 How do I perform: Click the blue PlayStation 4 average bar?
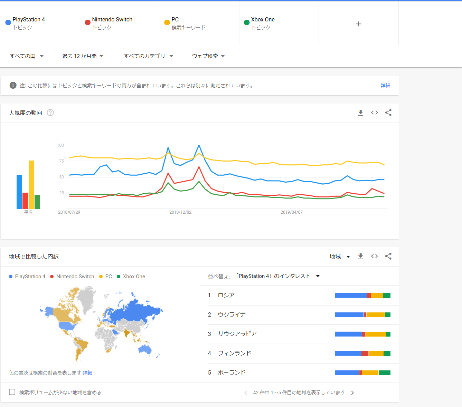pos(19,192)
